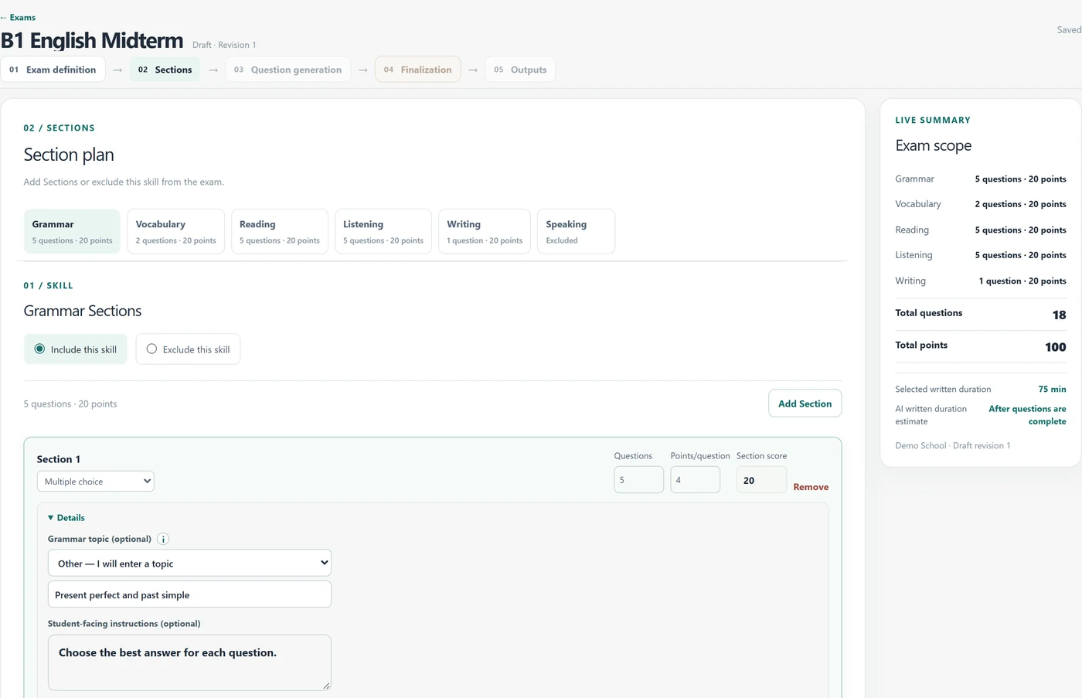Viewport: 1082px width, 698px height.
Task: Open the Multiple choice question type dropdown
Action: tap(96, 482)
